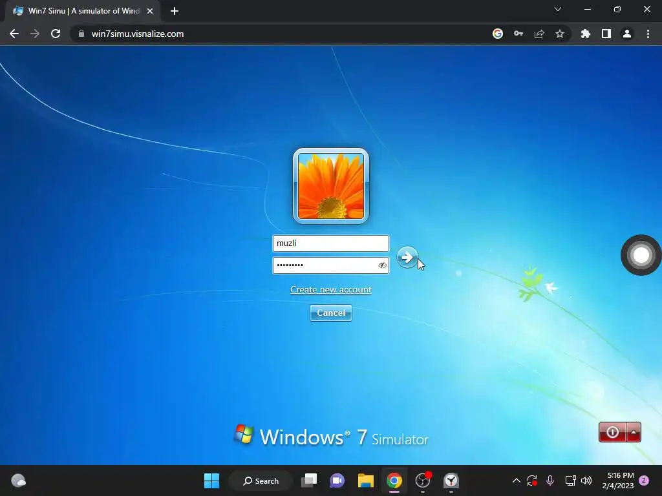Open Chrome three-dot menu

point(648,34)
